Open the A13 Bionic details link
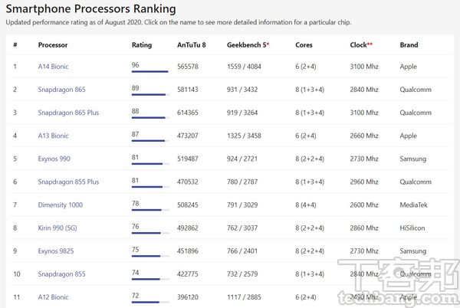Screen dimensions: 460x308 [53, 136]
